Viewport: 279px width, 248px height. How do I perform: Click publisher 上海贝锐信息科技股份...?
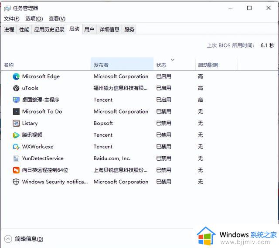coord(120,170)
